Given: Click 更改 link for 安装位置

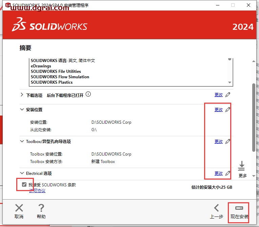Looking at the screenshot, I should tap(218, 110).
